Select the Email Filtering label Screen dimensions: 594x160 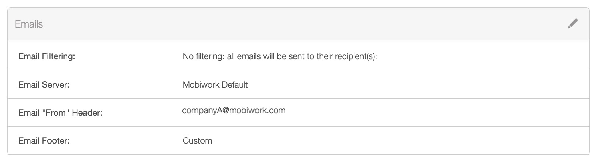[47, 56]
